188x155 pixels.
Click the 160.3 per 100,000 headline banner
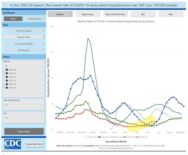coord(94,5)
